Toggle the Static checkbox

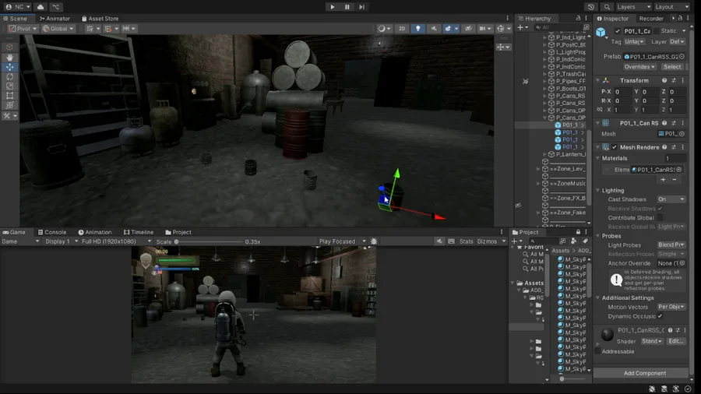pyautogui.click(x=657, y=31)
